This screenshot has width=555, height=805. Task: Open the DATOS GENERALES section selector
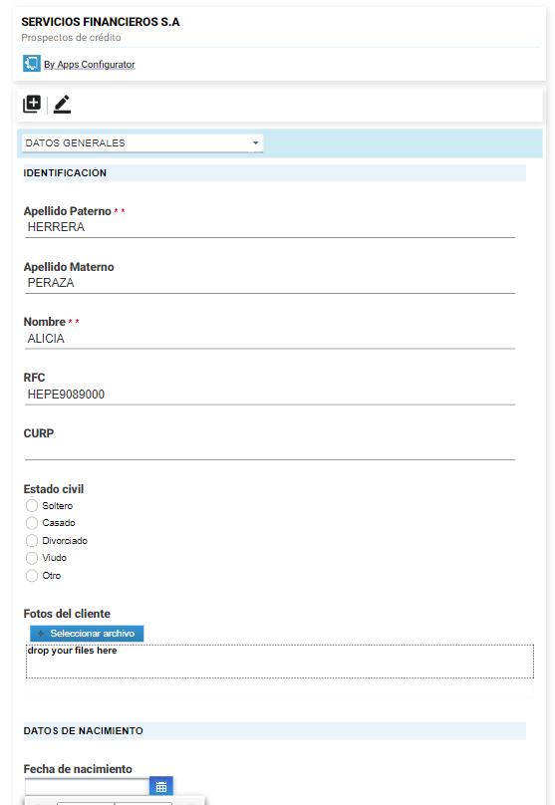[142, 143]
